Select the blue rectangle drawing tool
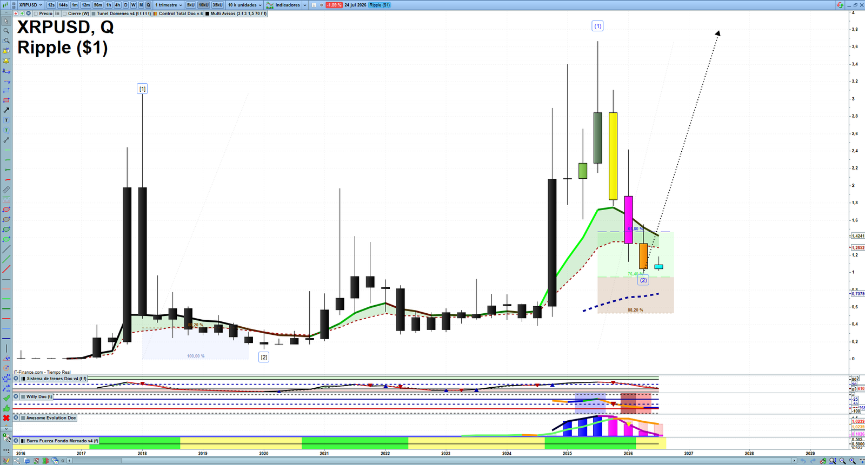Viewport: 865px width, 465px height. [6, 90]
